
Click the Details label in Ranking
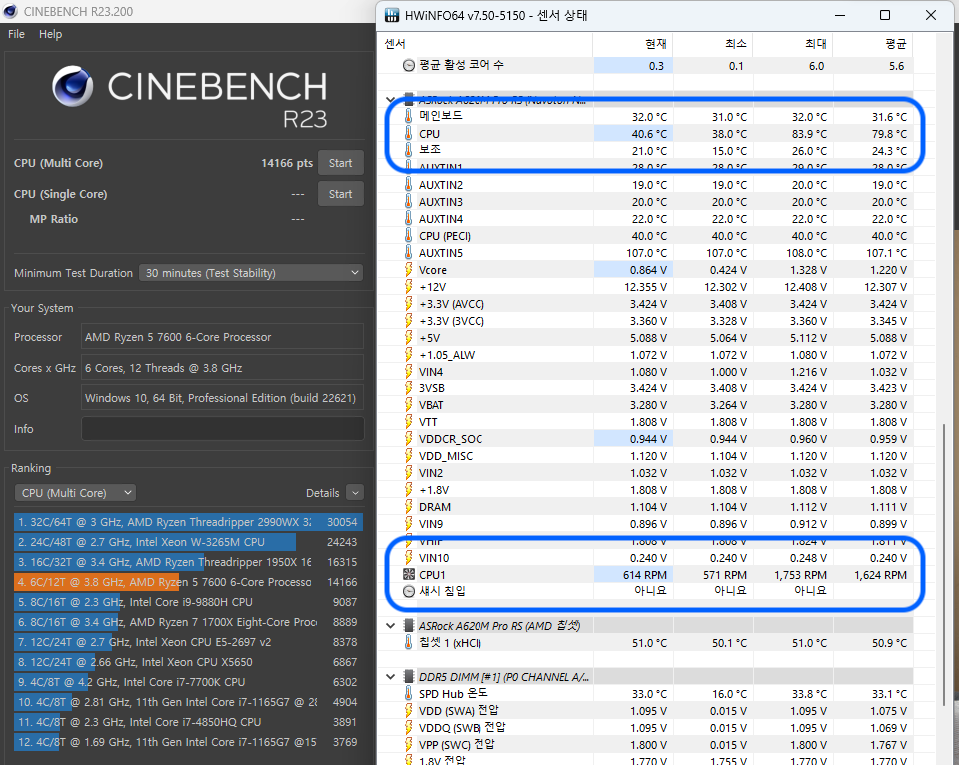(x=323, y=493)
